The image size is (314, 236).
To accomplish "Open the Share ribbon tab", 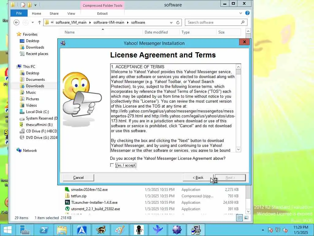I will click(54, 14).
